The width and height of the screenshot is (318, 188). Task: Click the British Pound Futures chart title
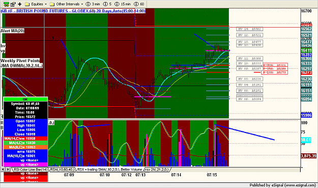(x=73, y=11)
